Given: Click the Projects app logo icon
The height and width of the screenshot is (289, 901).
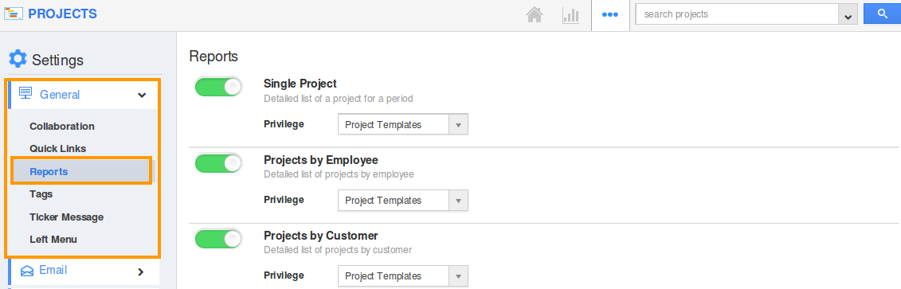Looking at the screenshot, I should (14, 14).
